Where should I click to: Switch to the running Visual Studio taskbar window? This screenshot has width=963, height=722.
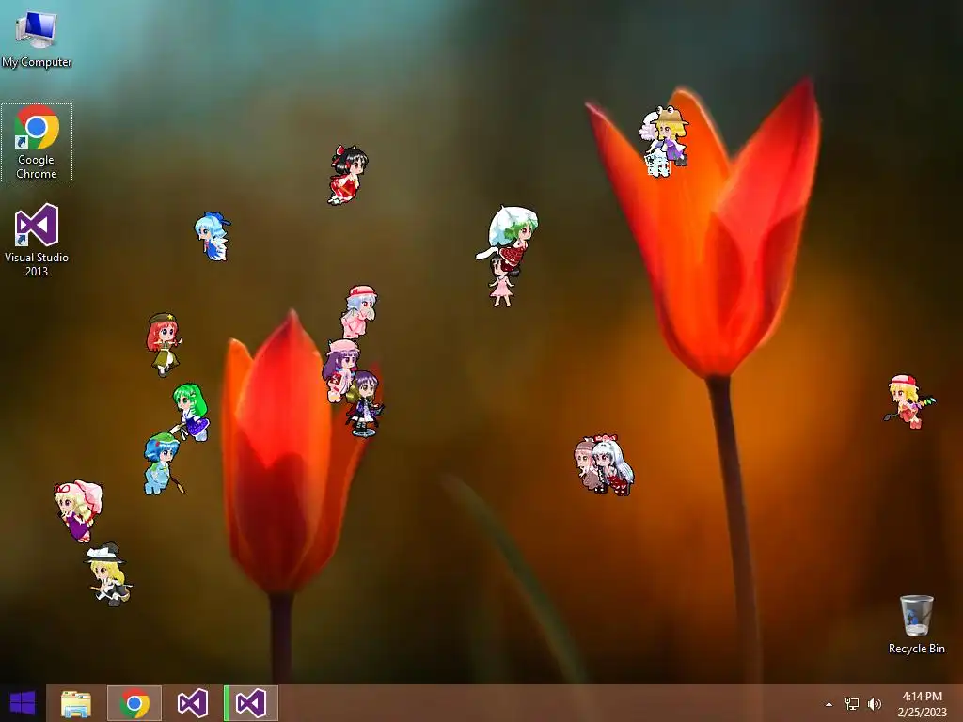(250, 703)
